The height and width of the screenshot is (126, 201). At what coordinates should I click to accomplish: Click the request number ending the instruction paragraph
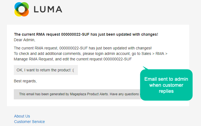click(118, 59)
